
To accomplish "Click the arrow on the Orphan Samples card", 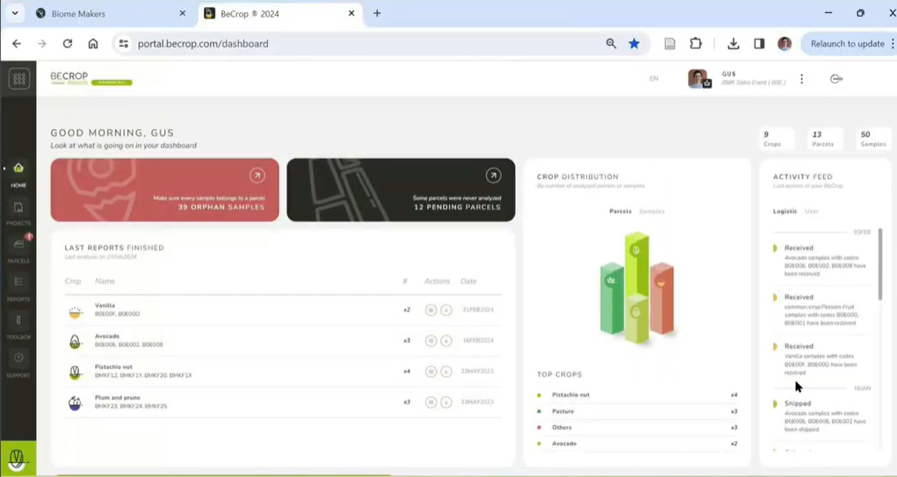I will [257, 176].
